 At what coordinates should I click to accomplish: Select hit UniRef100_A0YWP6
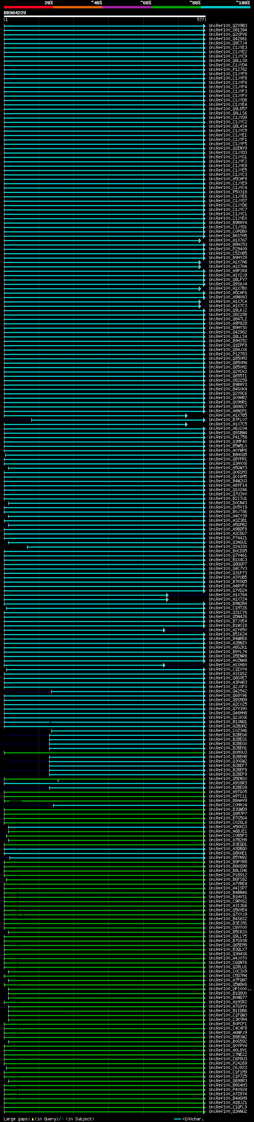pyautogui.click(x=228, y=450)
